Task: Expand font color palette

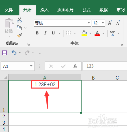Action: point(103,33)
